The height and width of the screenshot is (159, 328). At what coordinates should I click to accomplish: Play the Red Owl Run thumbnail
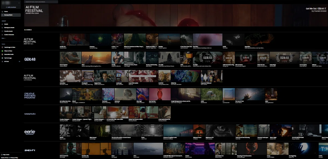[160, 94]
